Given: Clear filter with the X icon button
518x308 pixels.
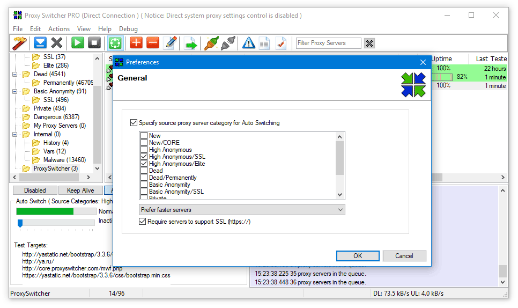Looking at the screenshot, I should [x=369, y=43].
